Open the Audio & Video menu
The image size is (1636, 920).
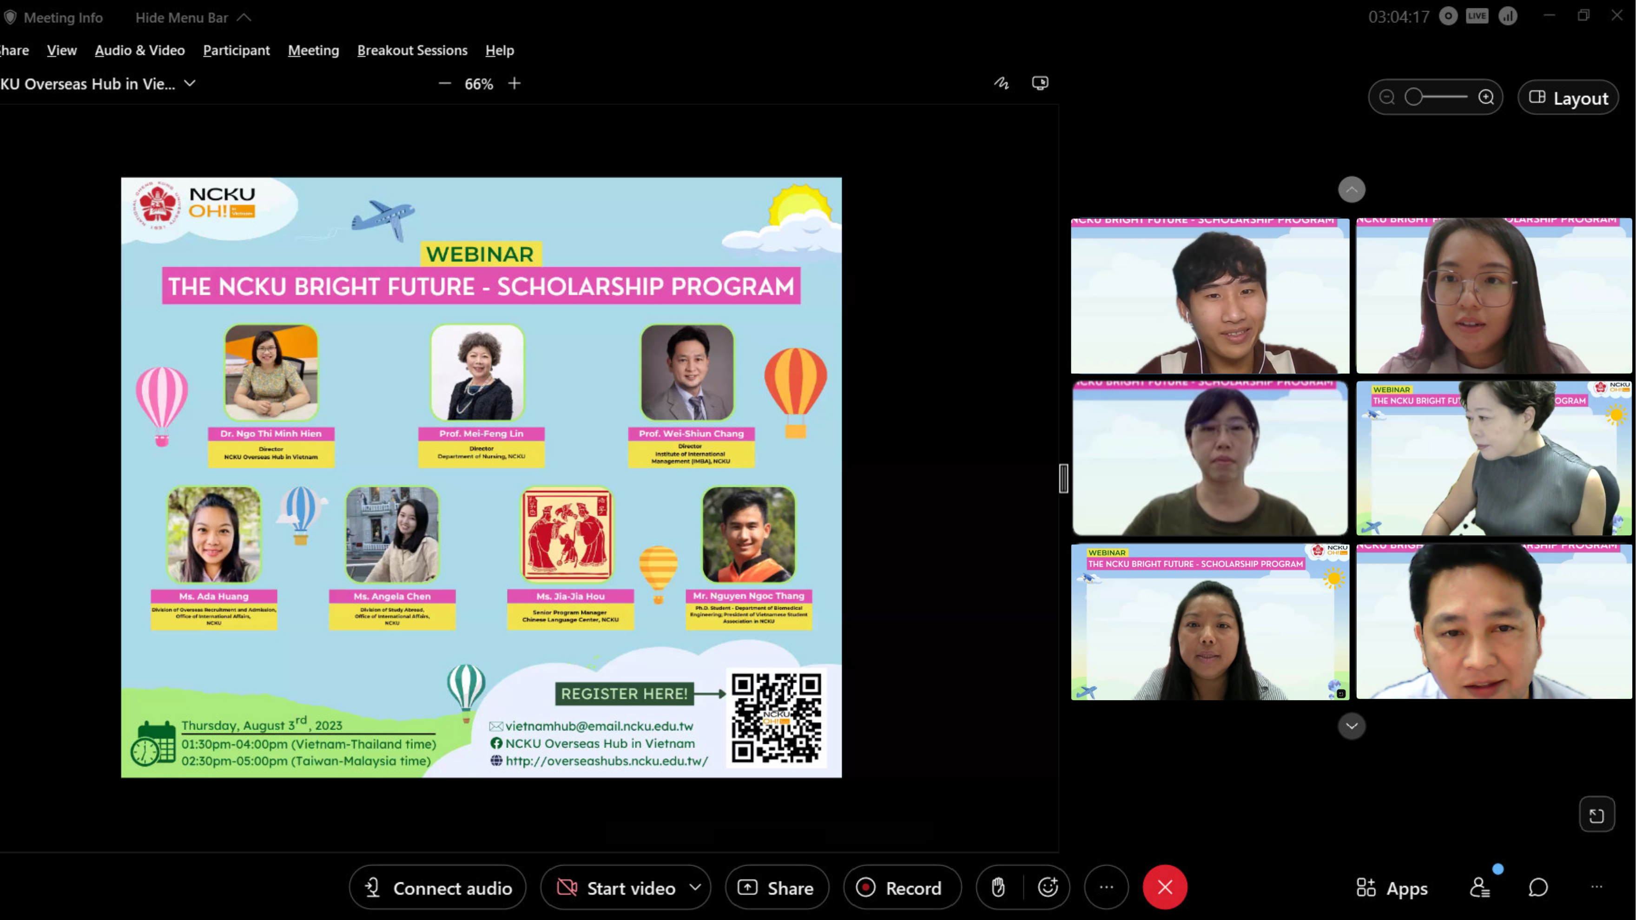[139, 50]
